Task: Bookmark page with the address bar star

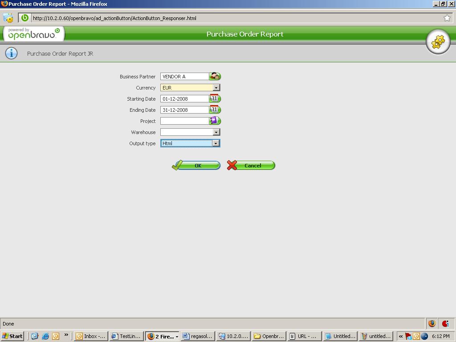Action: pos(447,18)
